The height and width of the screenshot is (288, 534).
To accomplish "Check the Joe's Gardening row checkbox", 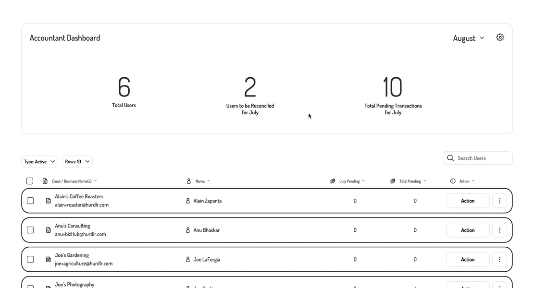I will 30,259.
